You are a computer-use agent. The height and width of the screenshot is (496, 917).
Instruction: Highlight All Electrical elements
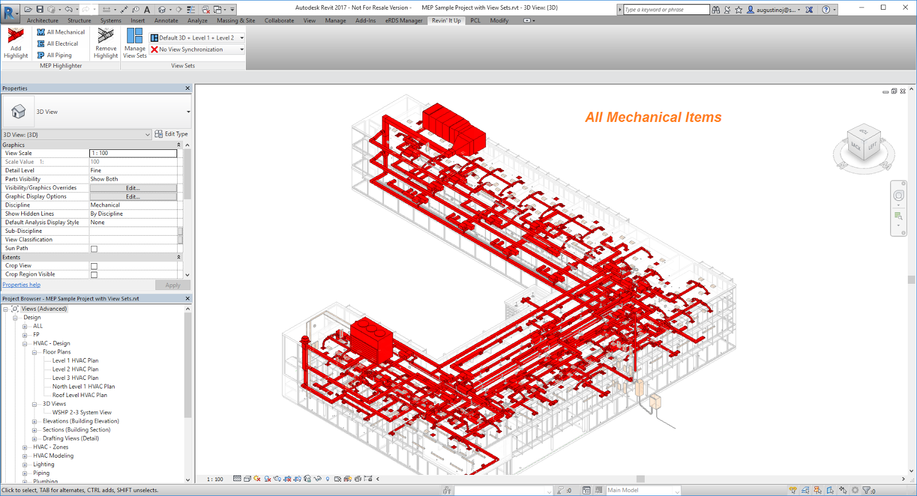57,43
